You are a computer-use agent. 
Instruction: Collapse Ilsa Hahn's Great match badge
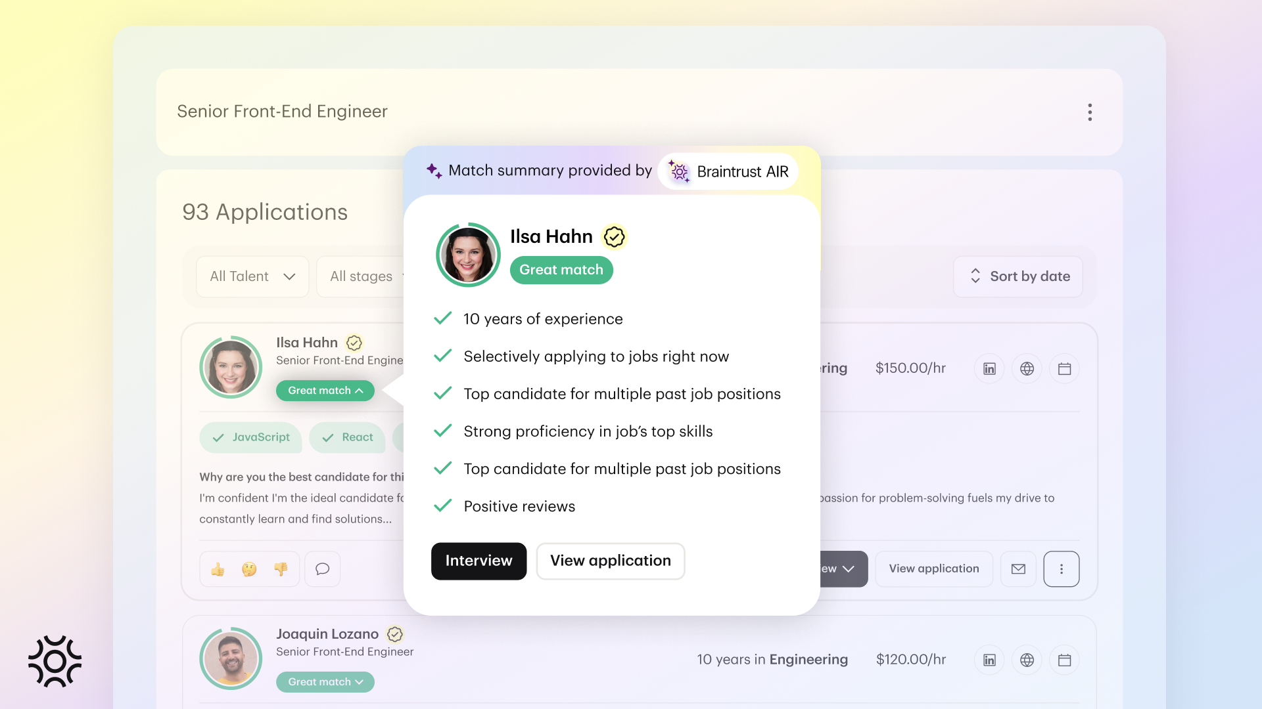pyautogui.click(x=325, y=391)
